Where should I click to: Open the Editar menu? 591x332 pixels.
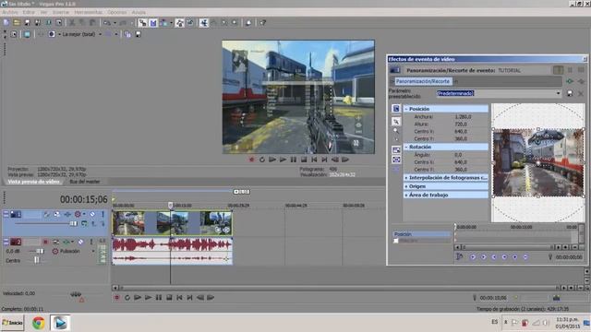(x=29, y=12)
